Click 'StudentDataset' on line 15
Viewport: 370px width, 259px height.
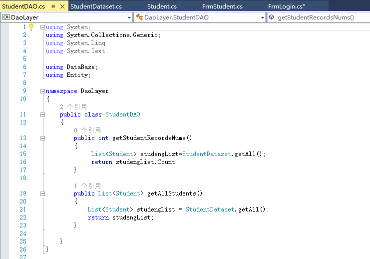coord(207,154)
